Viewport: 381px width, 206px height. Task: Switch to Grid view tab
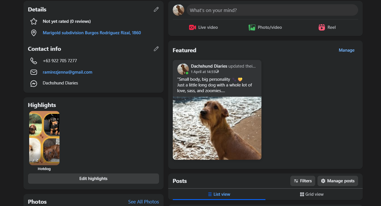[x=311, y=194]
